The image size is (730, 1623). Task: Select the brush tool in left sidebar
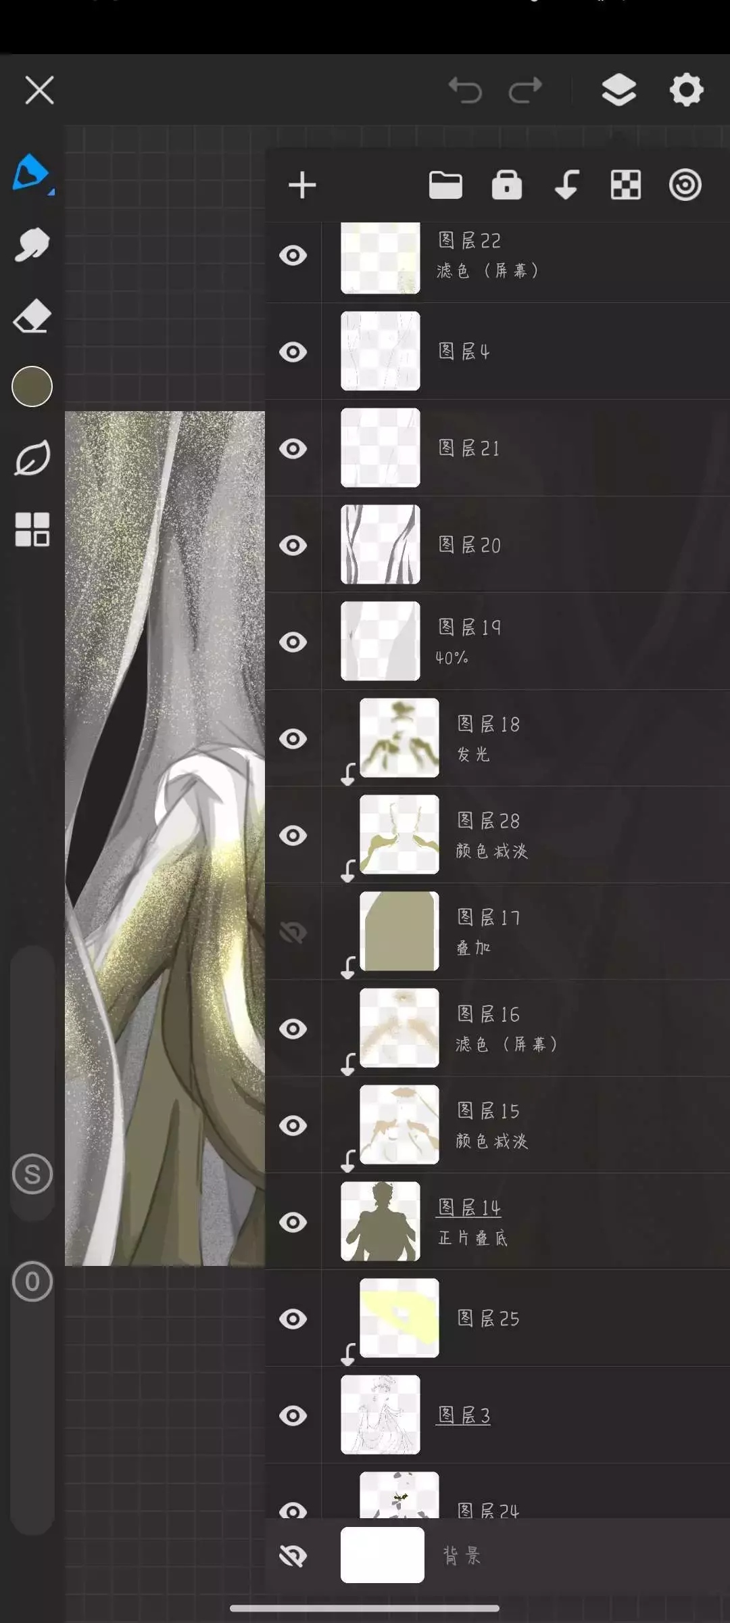pos(31,172)
